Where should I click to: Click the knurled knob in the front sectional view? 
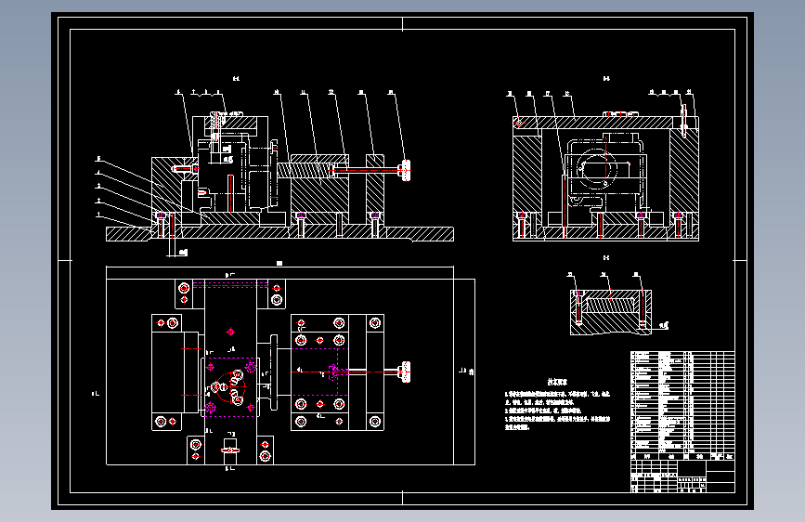406,170
